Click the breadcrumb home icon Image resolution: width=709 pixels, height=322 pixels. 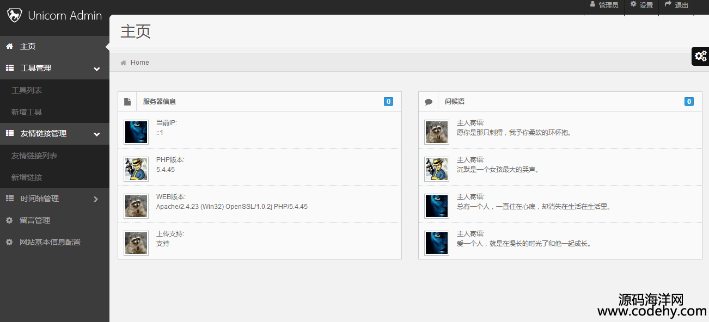[124, 63]
